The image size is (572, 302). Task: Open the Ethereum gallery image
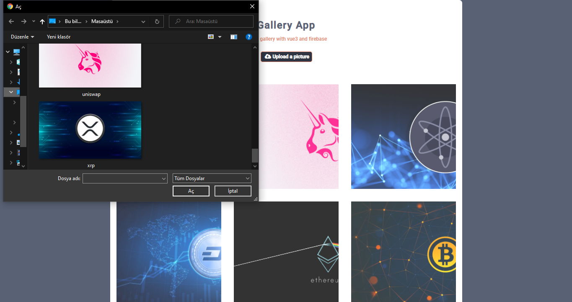(x=286, y=252)
